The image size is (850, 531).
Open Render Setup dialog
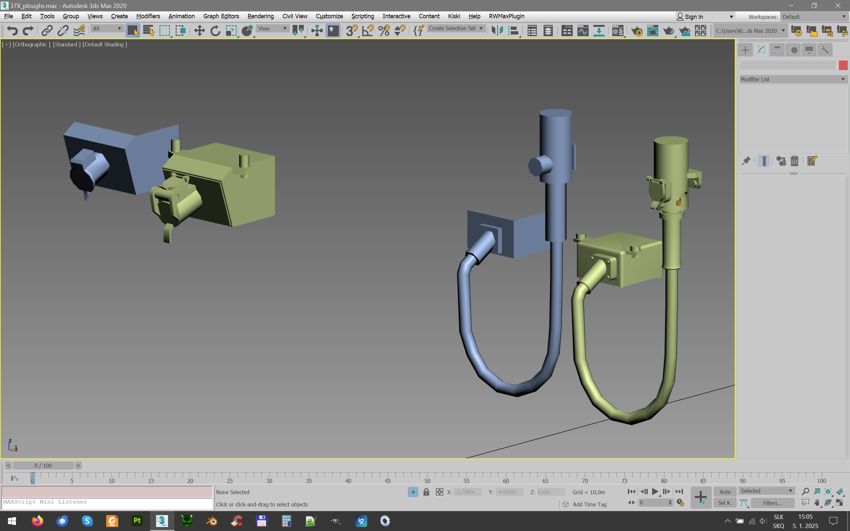point(637,31)
